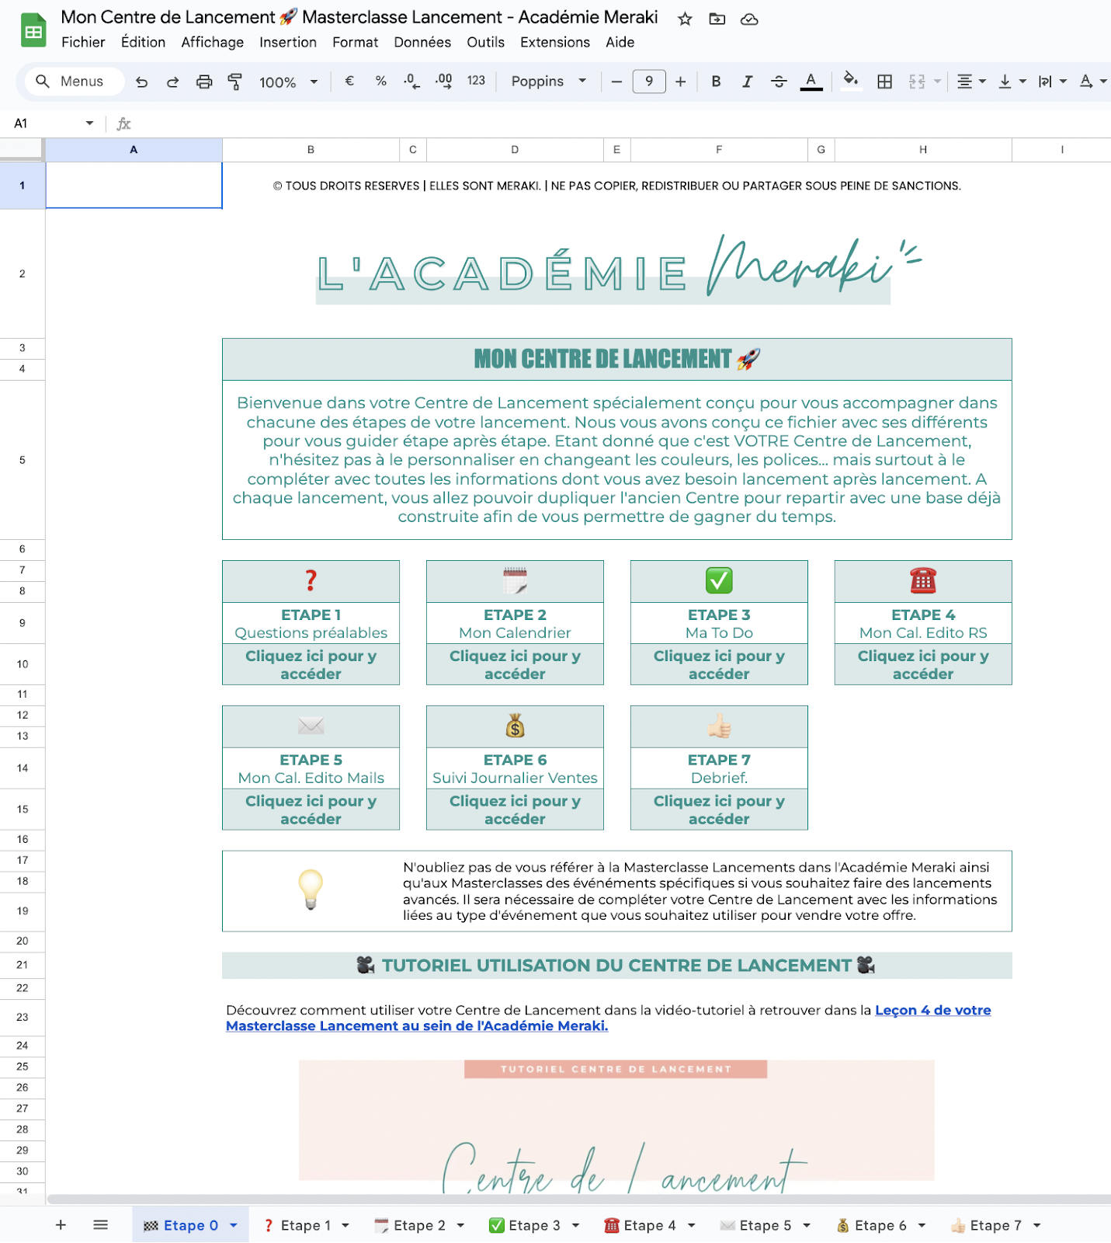Open the Extensions menu

click(x=555, y=42)
